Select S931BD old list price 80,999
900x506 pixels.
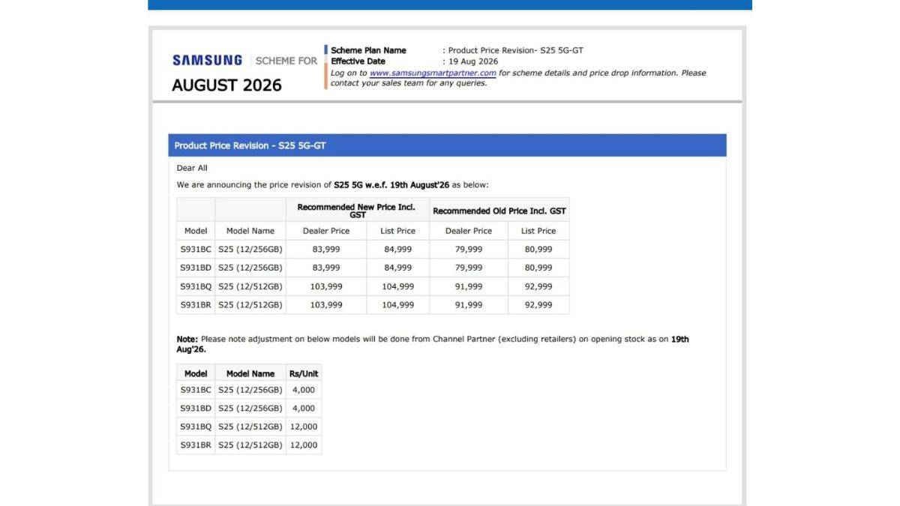[538, 268]
